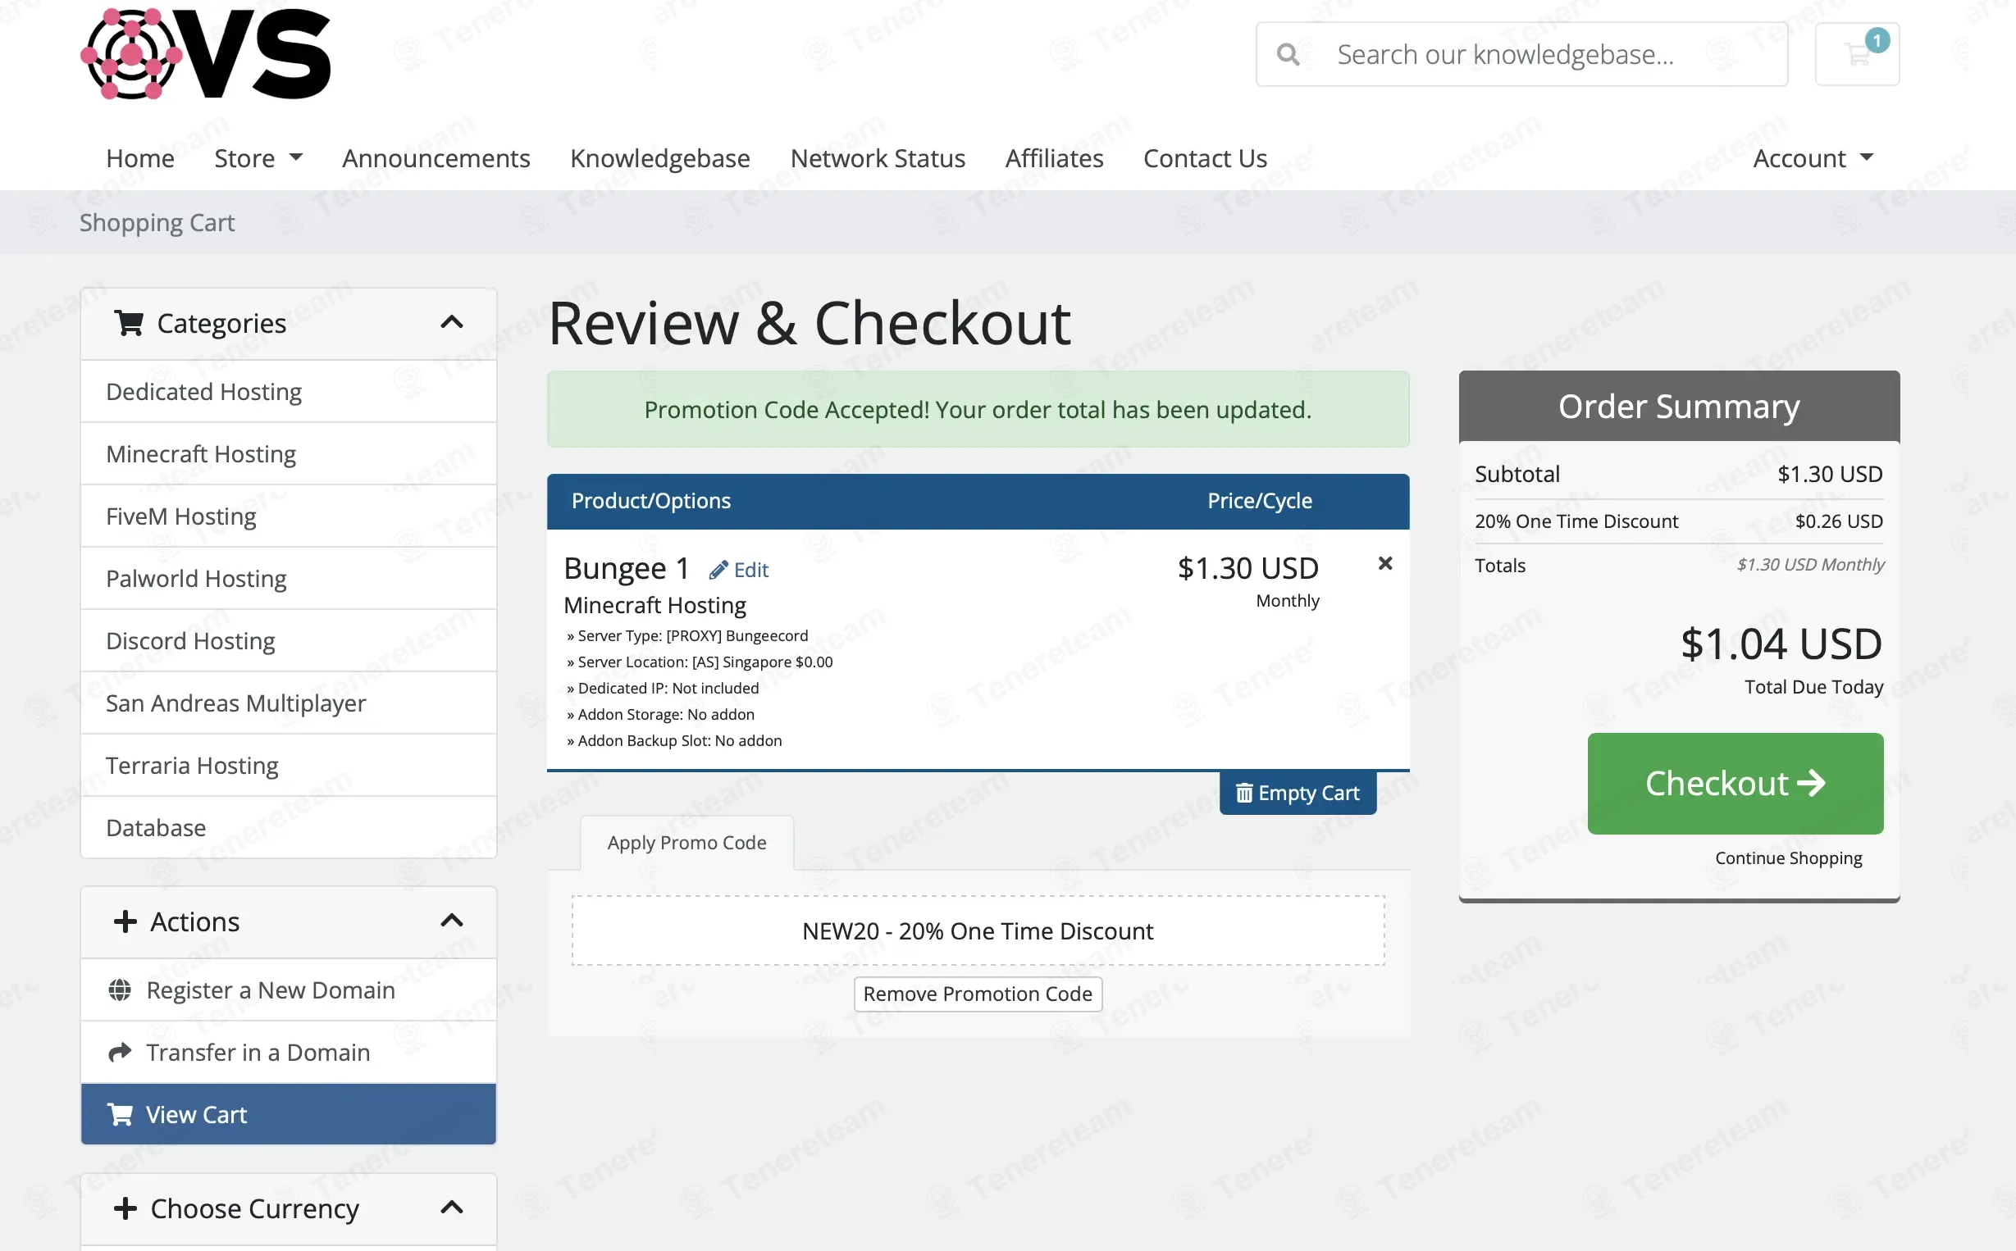This screenshot has width=2016, height=1251.
Task: Click the Transfer in a Domain arrow icon
Action: [x=119, y=1052]
